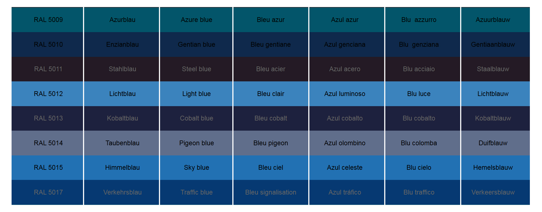
Task: Click the Bleu acier cell
Action: click(270, 69)
